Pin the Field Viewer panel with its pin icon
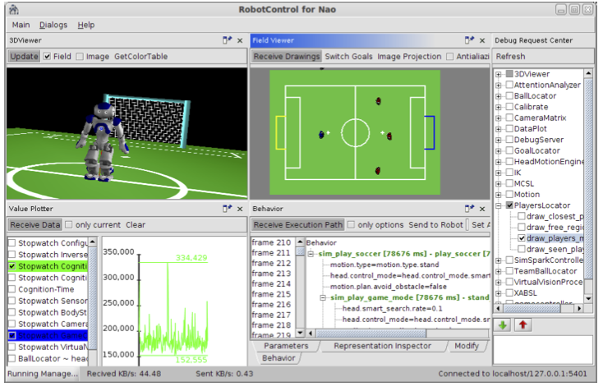The height and width of the screenshot is (387, 603). coord(470,40)
